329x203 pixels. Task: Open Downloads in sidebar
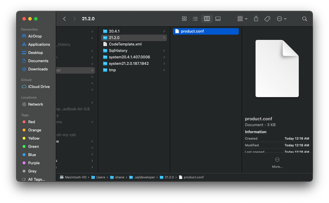click(38, 69)
